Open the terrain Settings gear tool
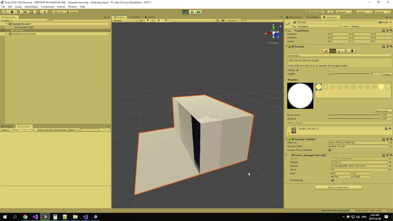The width and height of the screenshot is (393, 221). coord(352,51)
